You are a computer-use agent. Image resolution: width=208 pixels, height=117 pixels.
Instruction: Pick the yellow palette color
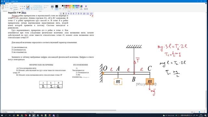pyautogui.click(x=71, y=6)
